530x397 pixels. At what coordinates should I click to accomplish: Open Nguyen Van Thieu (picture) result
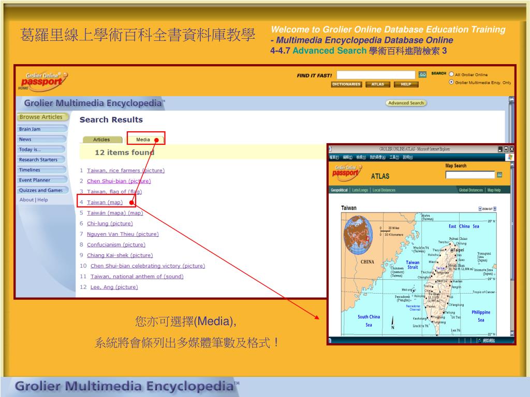[123, 234]
